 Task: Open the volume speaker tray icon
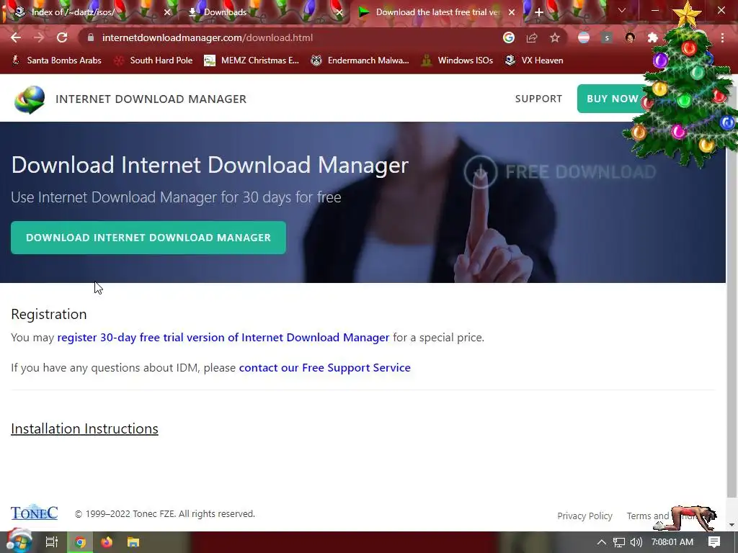[x=636, y=542]
